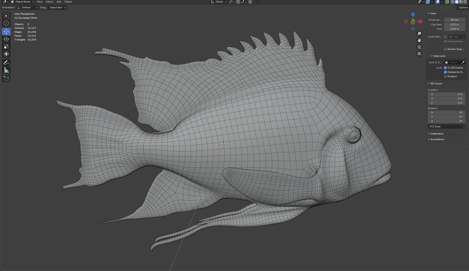The width and height of the screenshot is (469, 271).
Task: Uncheck Lock To 3D Cursor
Action: coord(445,68)
